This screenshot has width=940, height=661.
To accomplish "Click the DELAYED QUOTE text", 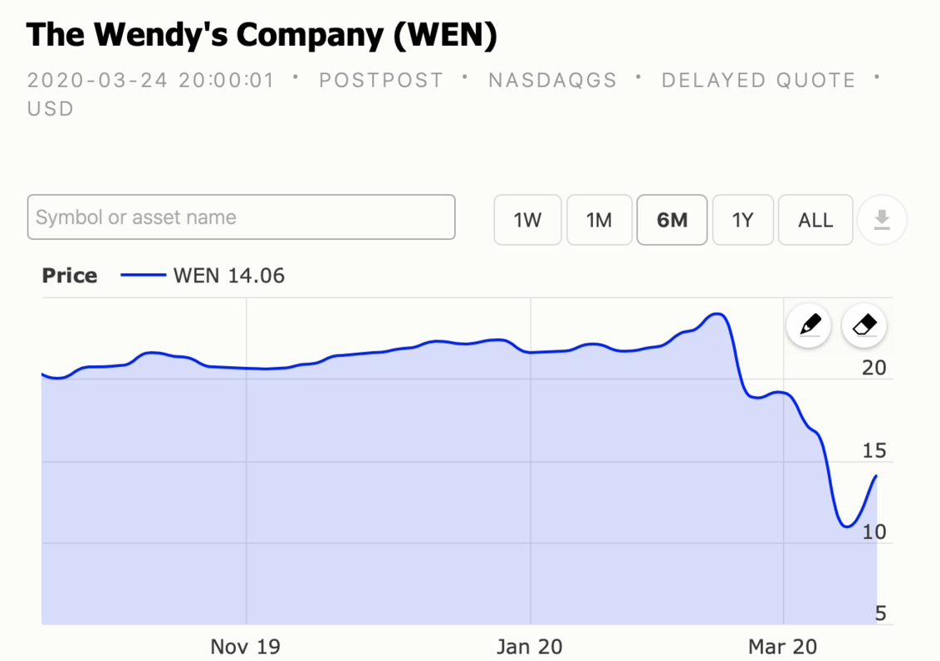I will (x=757, y=80).
